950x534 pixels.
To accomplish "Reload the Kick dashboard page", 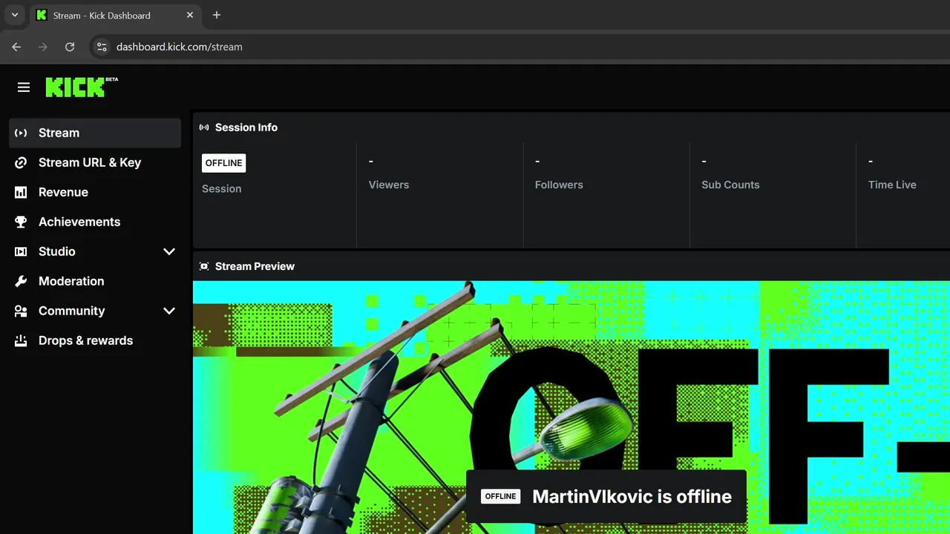I will point(70,47).
